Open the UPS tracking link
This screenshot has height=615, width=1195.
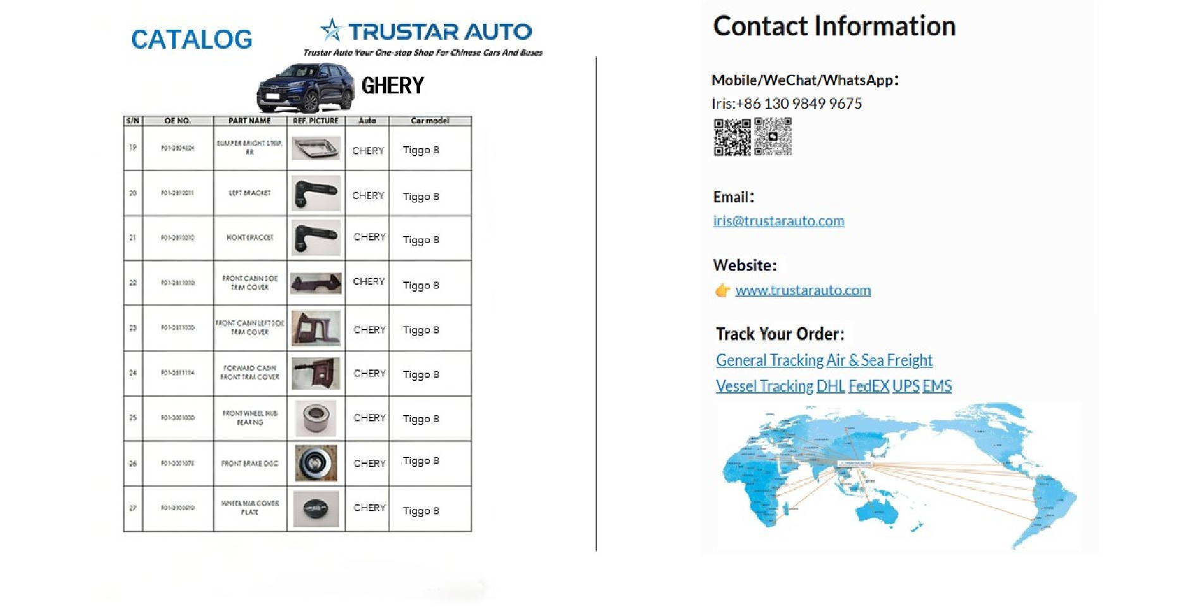coord(905,386)
